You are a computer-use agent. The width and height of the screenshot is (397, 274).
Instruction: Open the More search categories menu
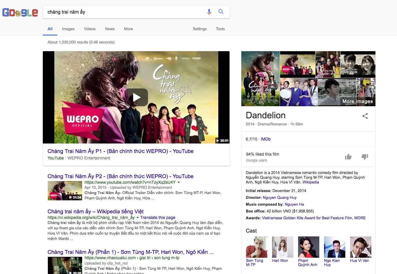[x=128, y=29]
